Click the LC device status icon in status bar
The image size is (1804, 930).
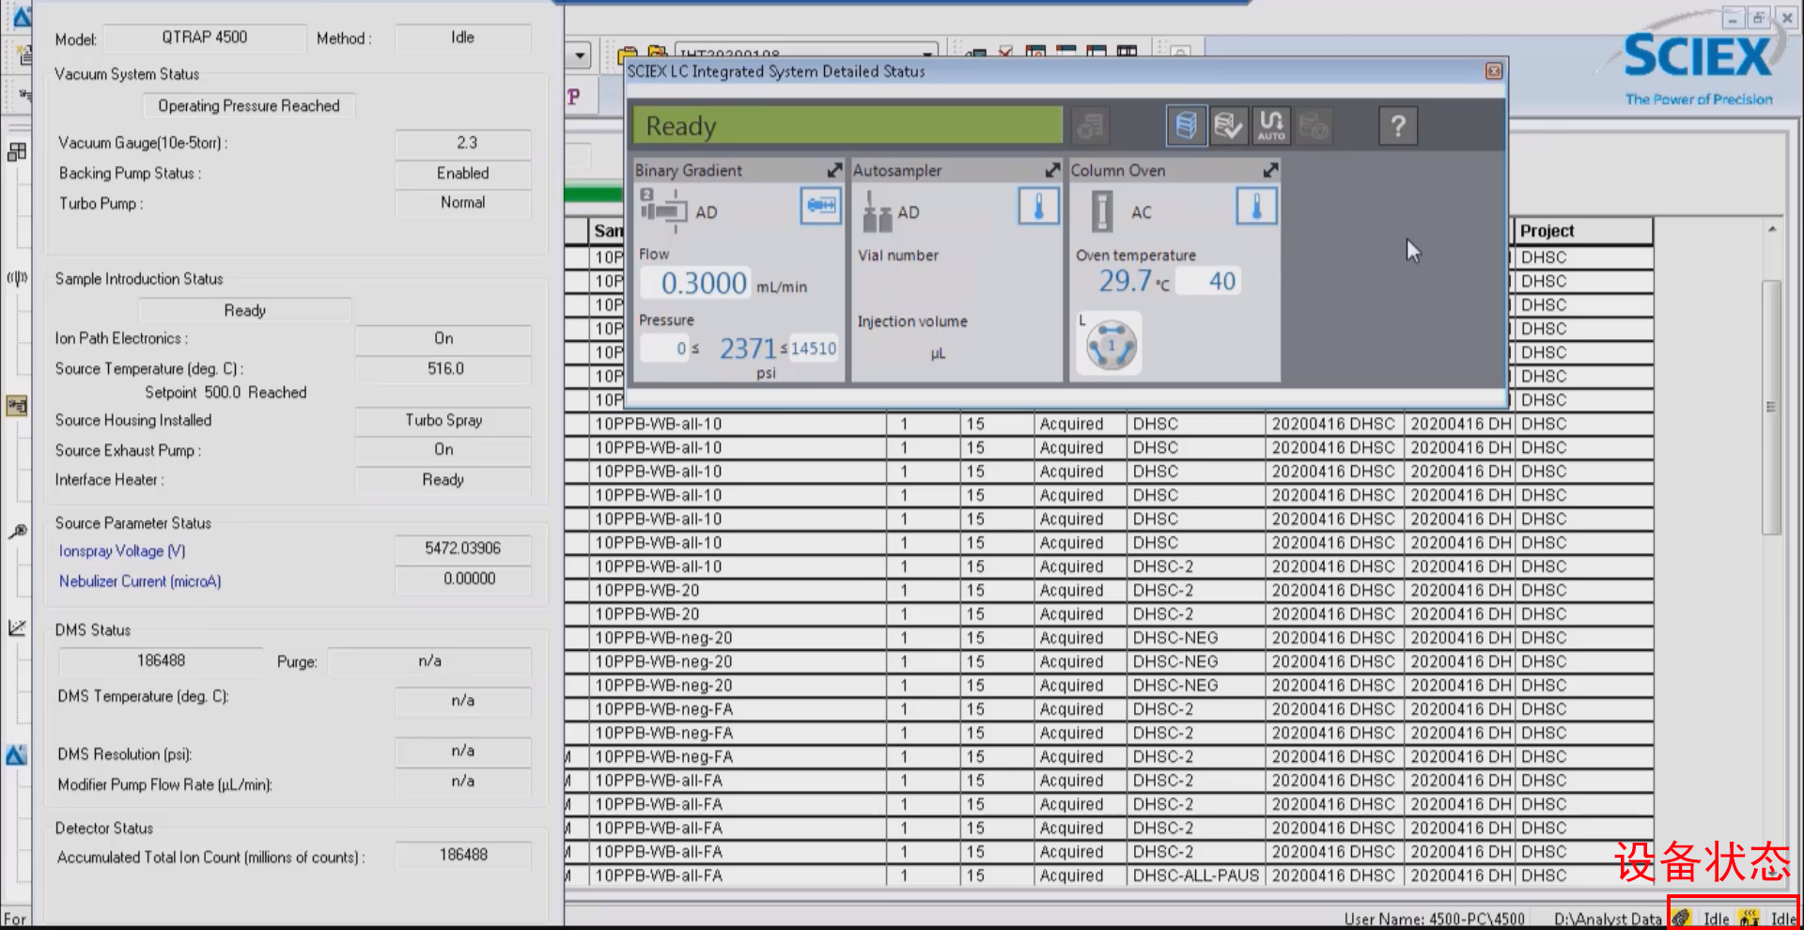1749,918
